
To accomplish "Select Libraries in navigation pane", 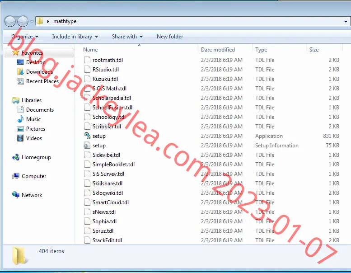I will [x=32, y=100].
